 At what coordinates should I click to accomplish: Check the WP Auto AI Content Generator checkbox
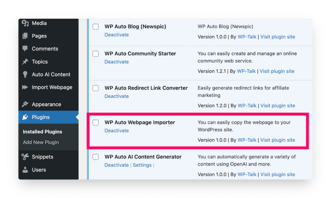coord(95,157)
